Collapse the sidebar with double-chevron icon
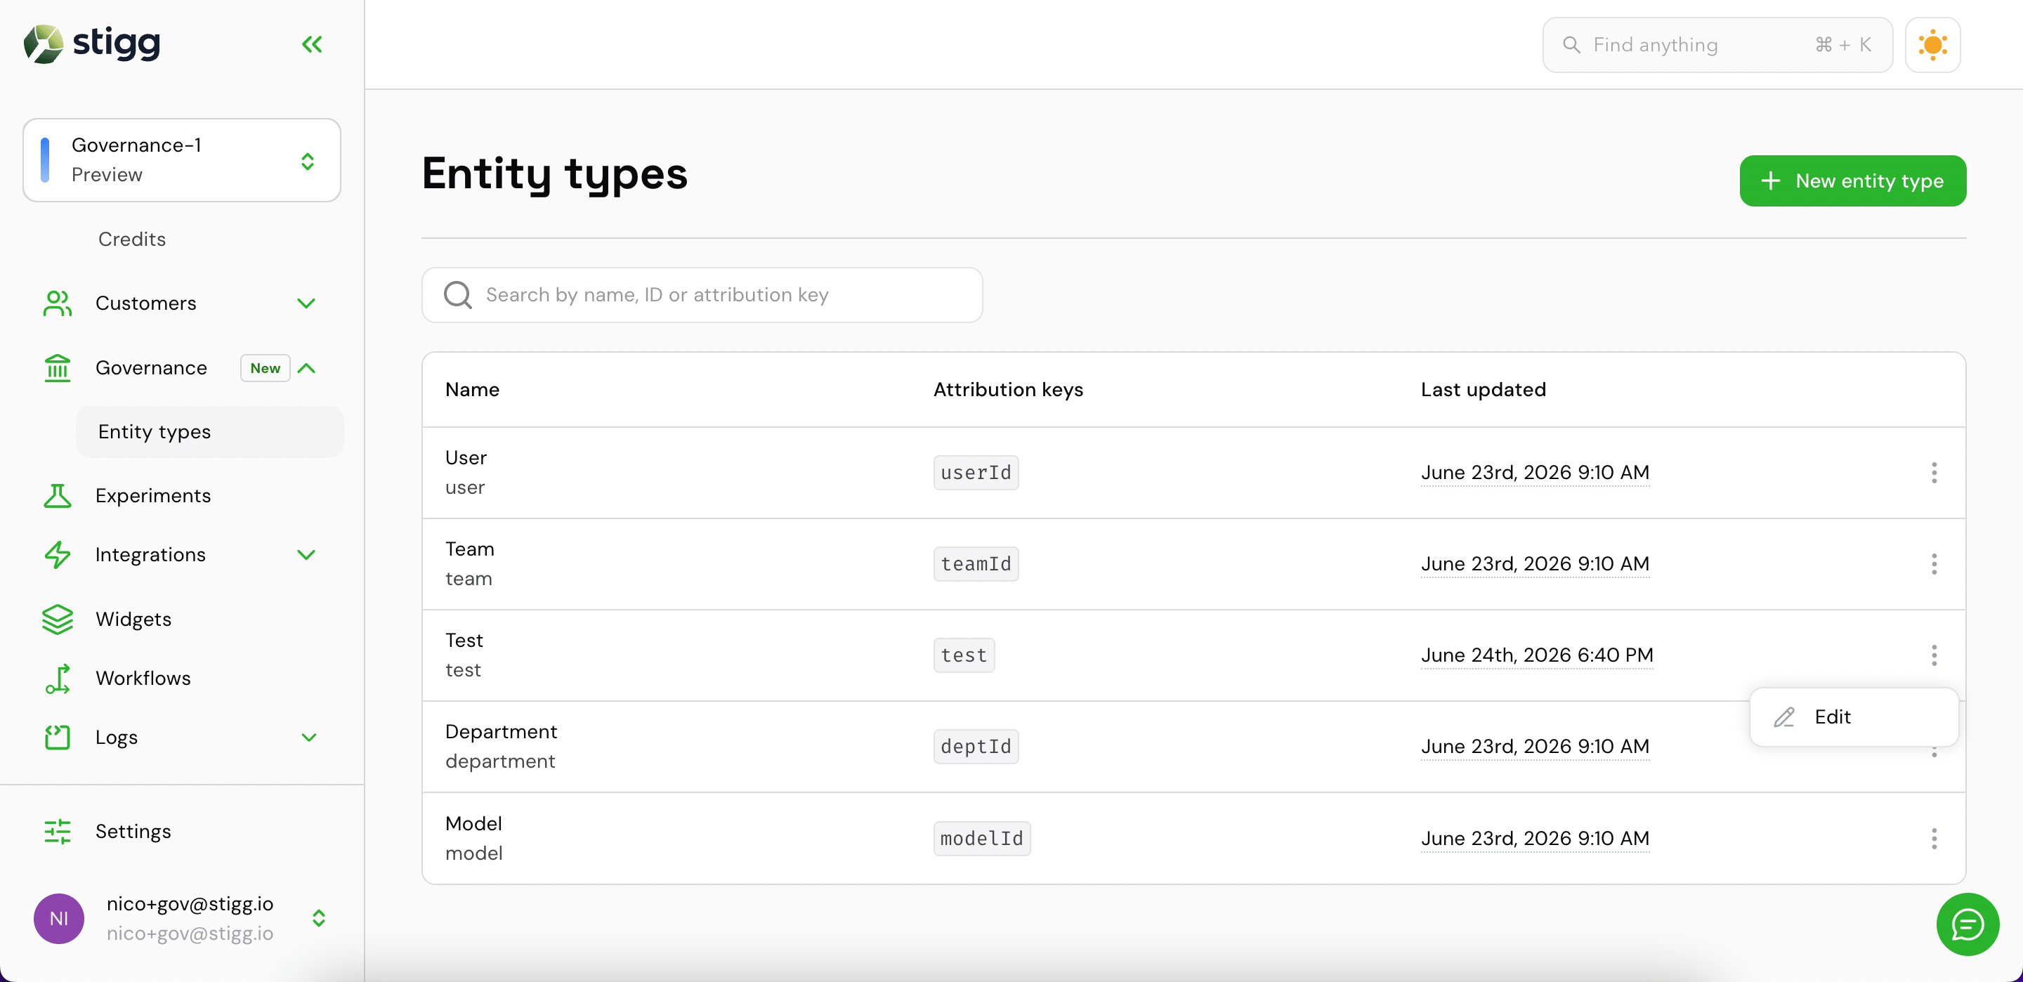Screen dimensions: 2023x982 coord(312,44)
